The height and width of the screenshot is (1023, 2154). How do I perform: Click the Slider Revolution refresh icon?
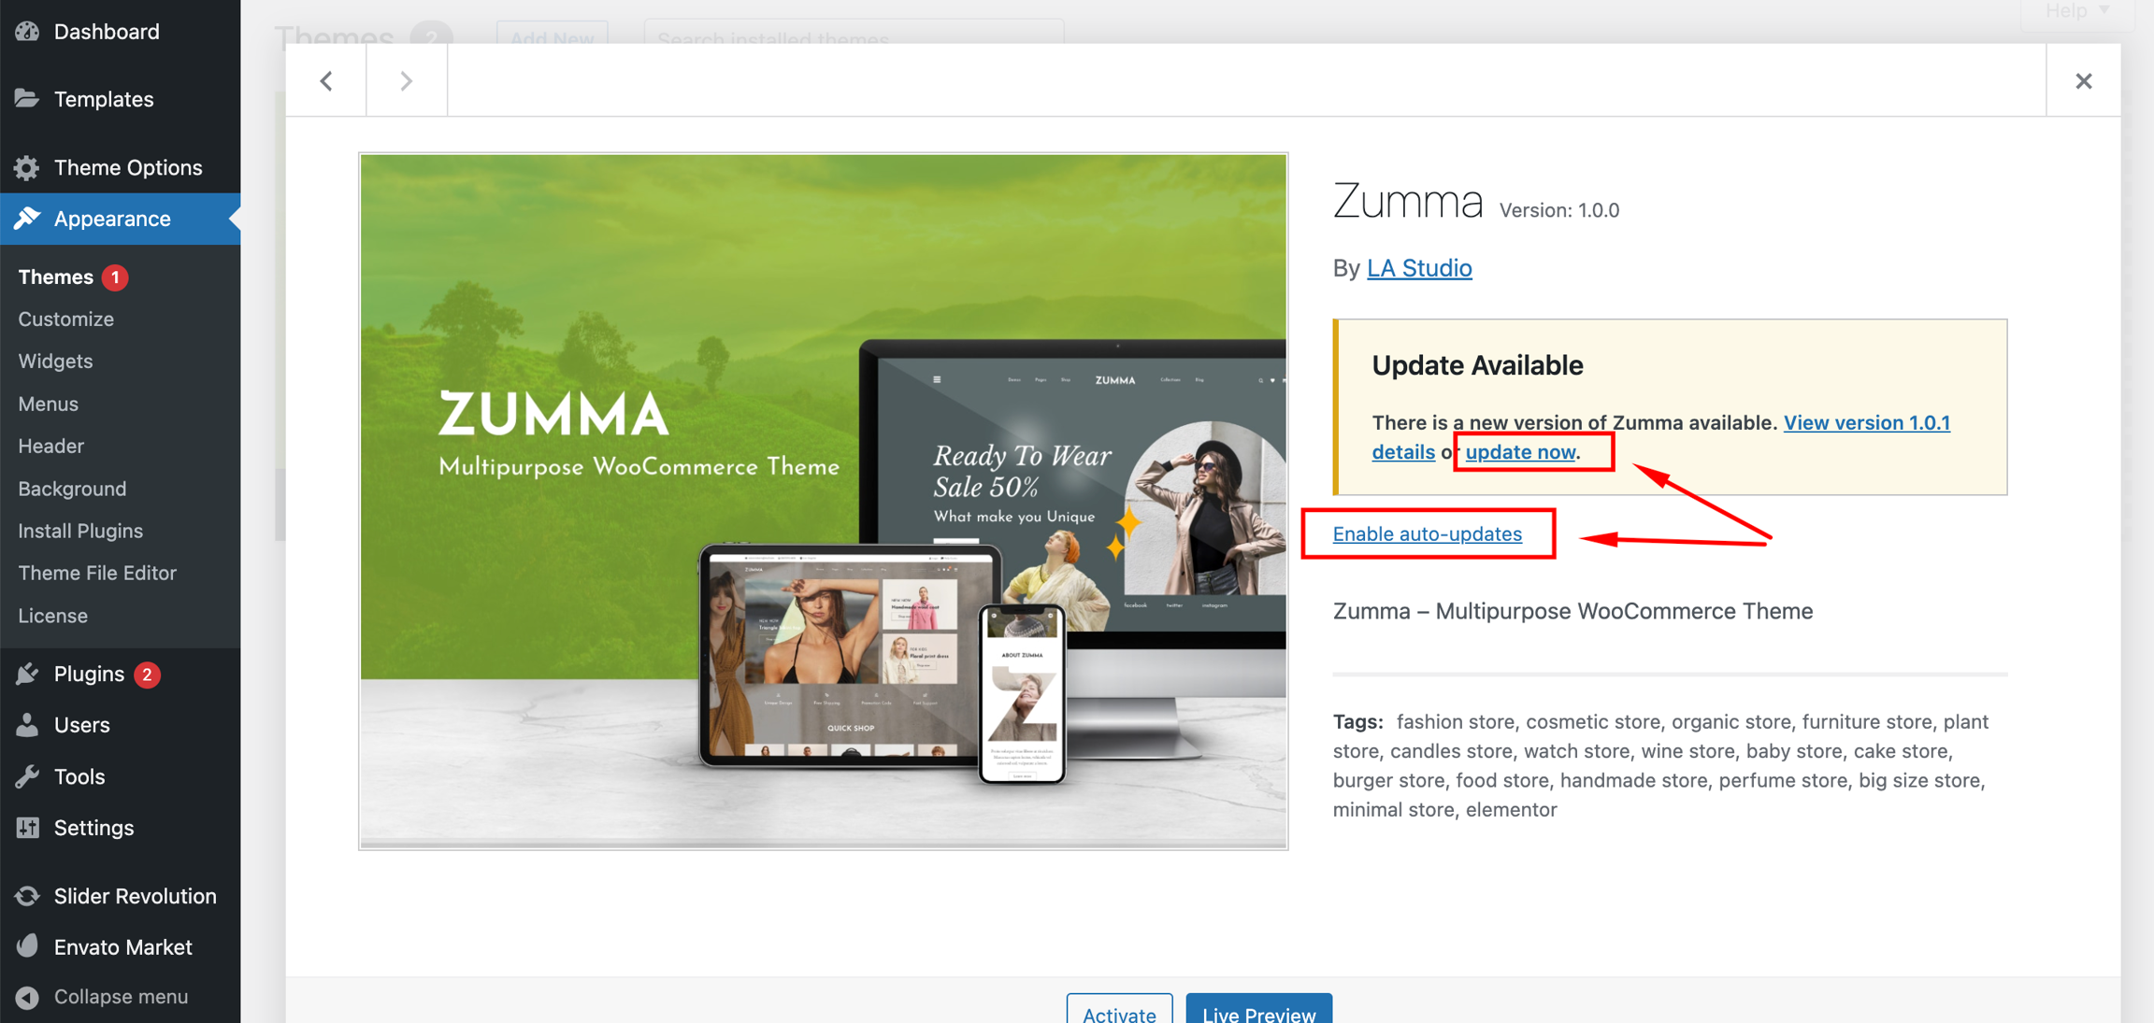click(x=27, y=896)
